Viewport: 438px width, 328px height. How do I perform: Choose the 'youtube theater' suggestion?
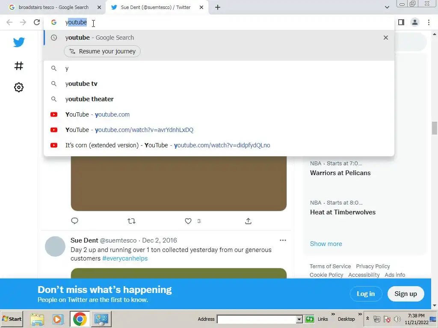coord(219,99)
